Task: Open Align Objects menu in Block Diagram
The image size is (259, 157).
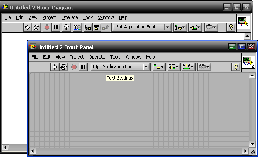Action: click(180, 27)
